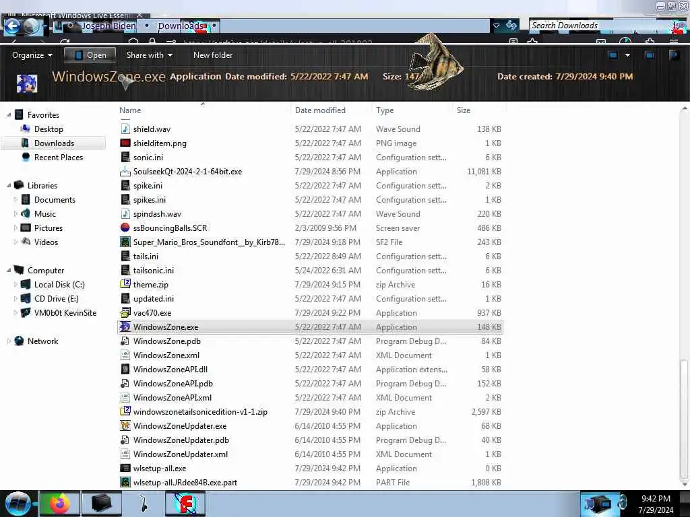The width and height of the screenshot is (690, 517).
Task: Click the WindowsZoneUpdater.exe icon
Action: pos(125,425)
